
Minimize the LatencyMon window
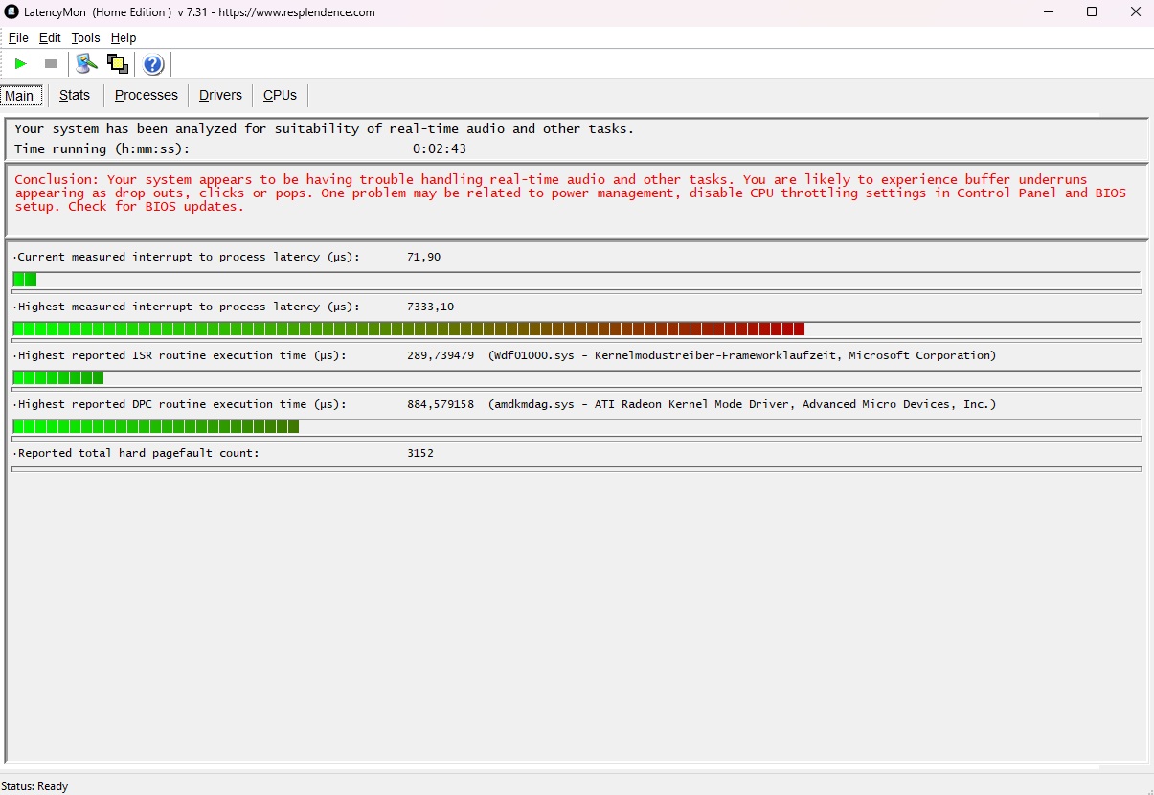[x=1048, y=12]
